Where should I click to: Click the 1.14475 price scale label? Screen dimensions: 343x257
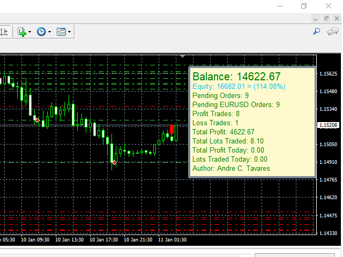[x=329, y=216]
